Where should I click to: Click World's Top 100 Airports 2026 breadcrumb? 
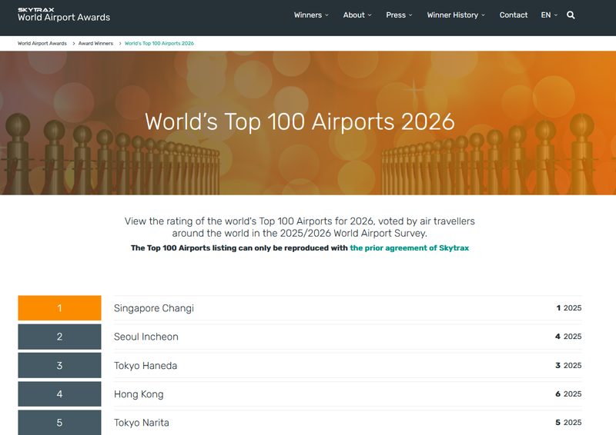tap(159, 44)
